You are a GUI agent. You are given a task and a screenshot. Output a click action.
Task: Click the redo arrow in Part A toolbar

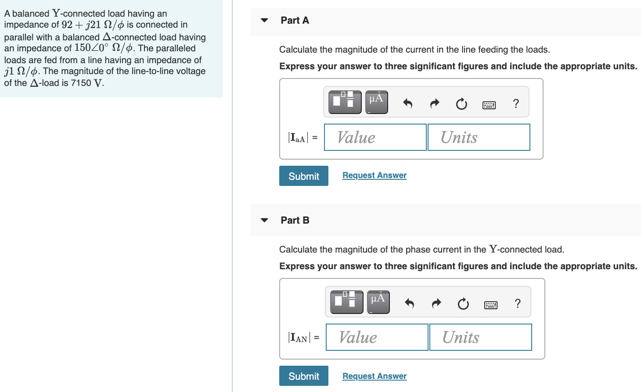tap(434, 104)
